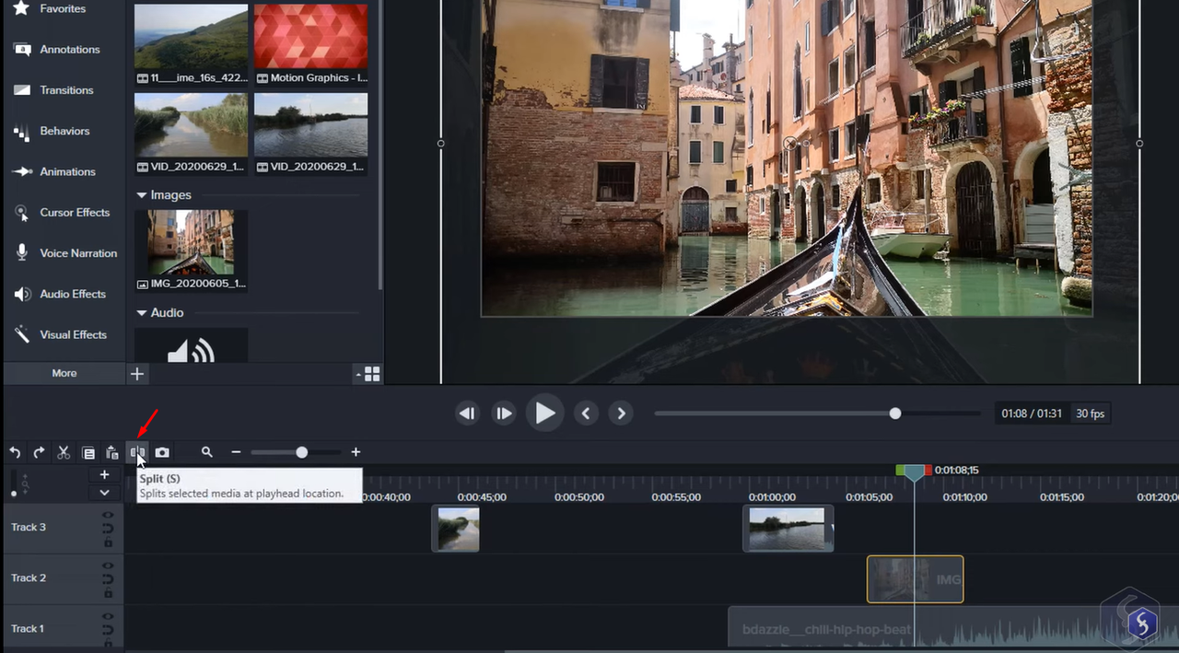Screen dimensions: 1179x653
Task: Click the timeline zoom magnifier icon
Action: coord(207,452)
